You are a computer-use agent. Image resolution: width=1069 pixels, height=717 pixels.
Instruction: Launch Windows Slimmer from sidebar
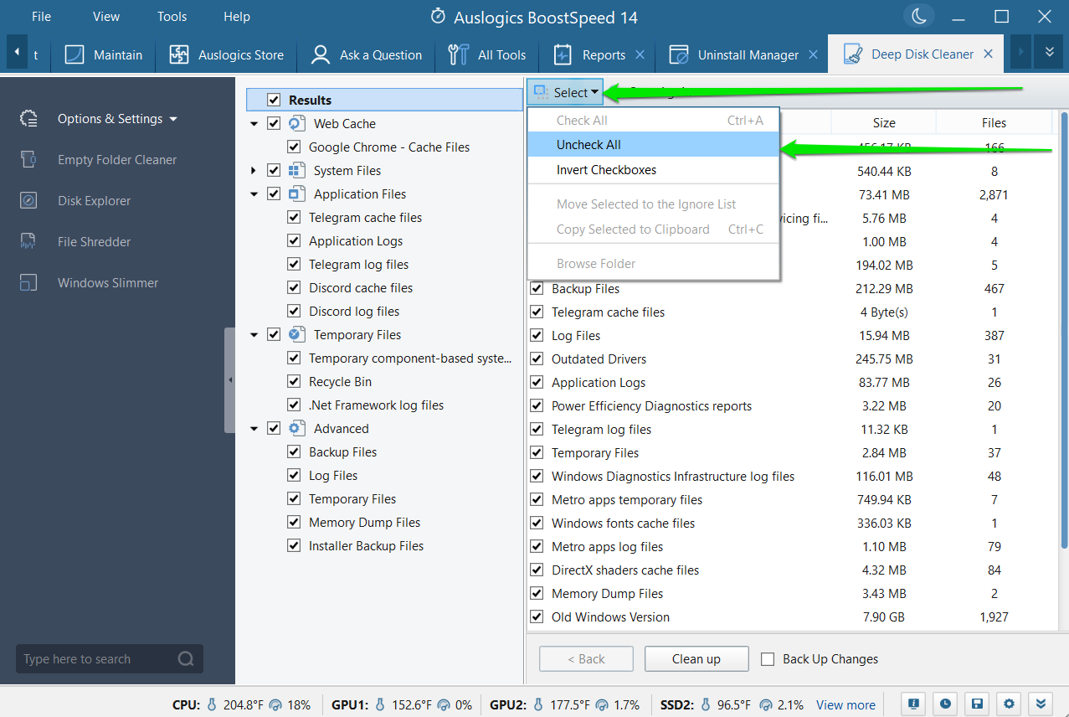tap(107, 283)
